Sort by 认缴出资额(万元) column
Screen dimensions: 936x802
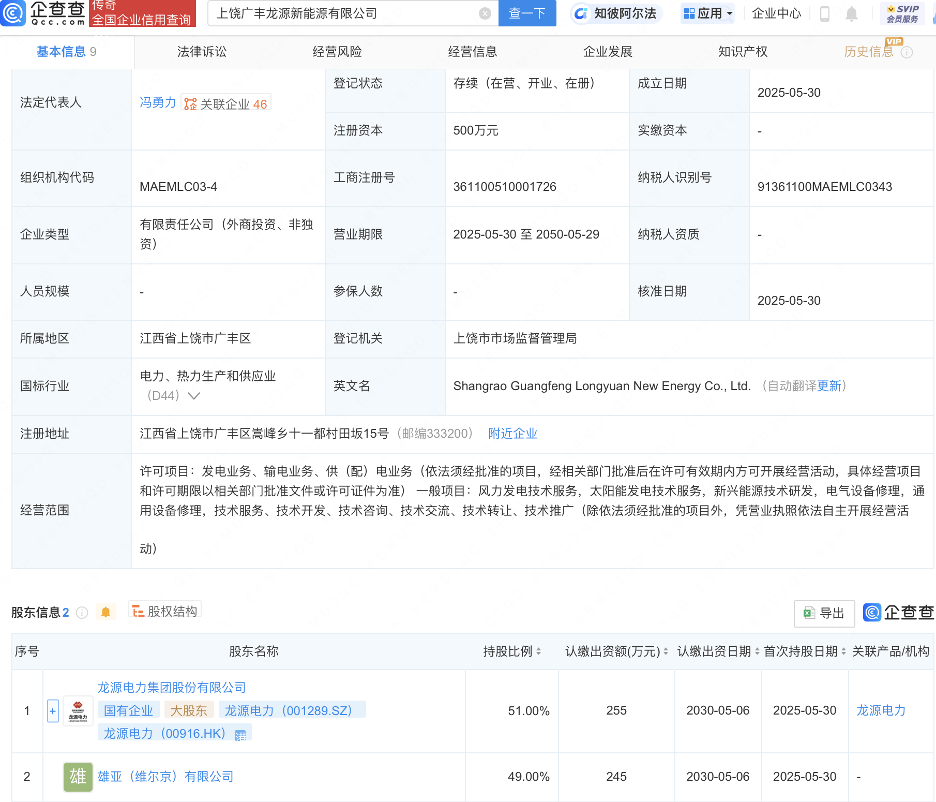666,651
